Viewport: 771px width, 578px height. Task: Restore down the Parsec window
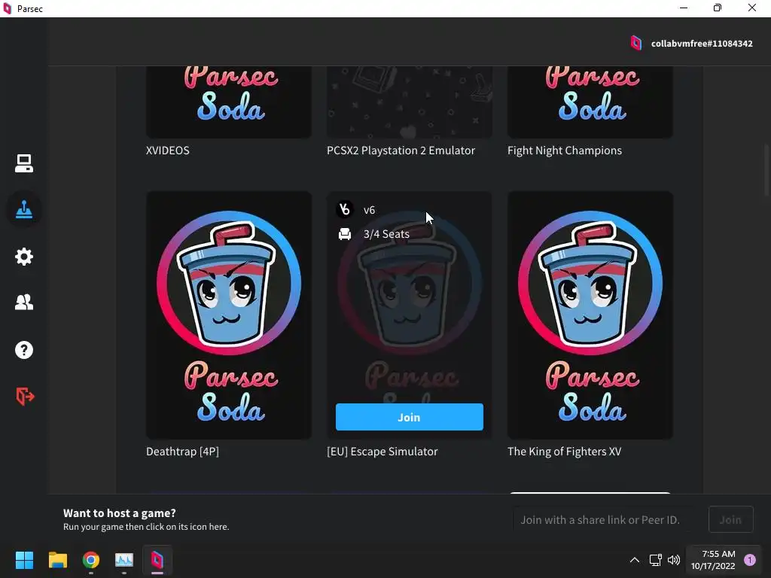[718, 8]
